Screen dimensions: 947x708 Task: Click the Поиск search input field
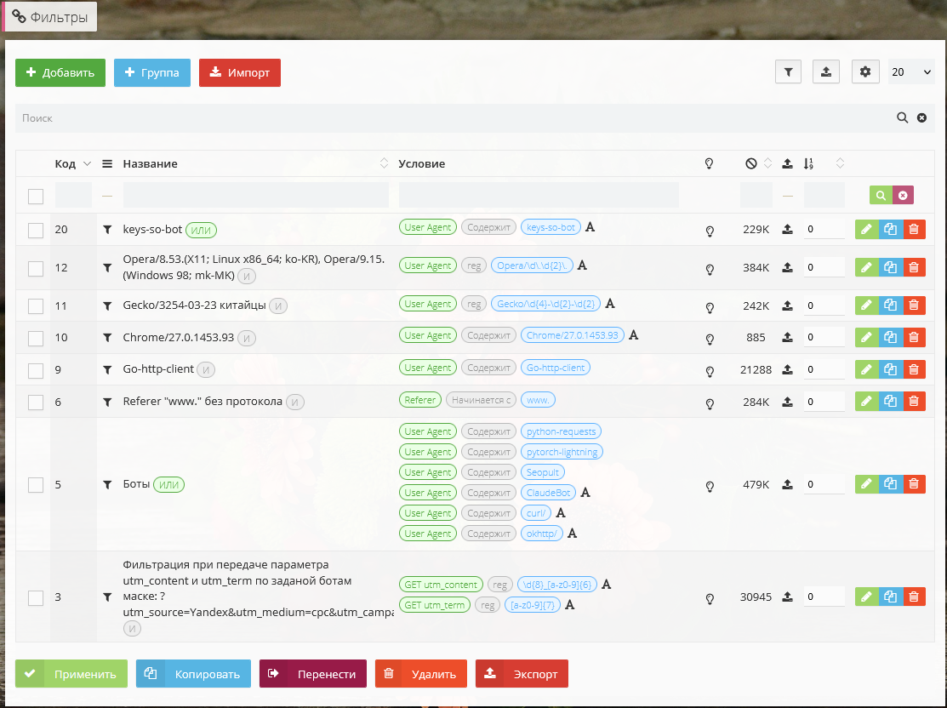point(451,118)
